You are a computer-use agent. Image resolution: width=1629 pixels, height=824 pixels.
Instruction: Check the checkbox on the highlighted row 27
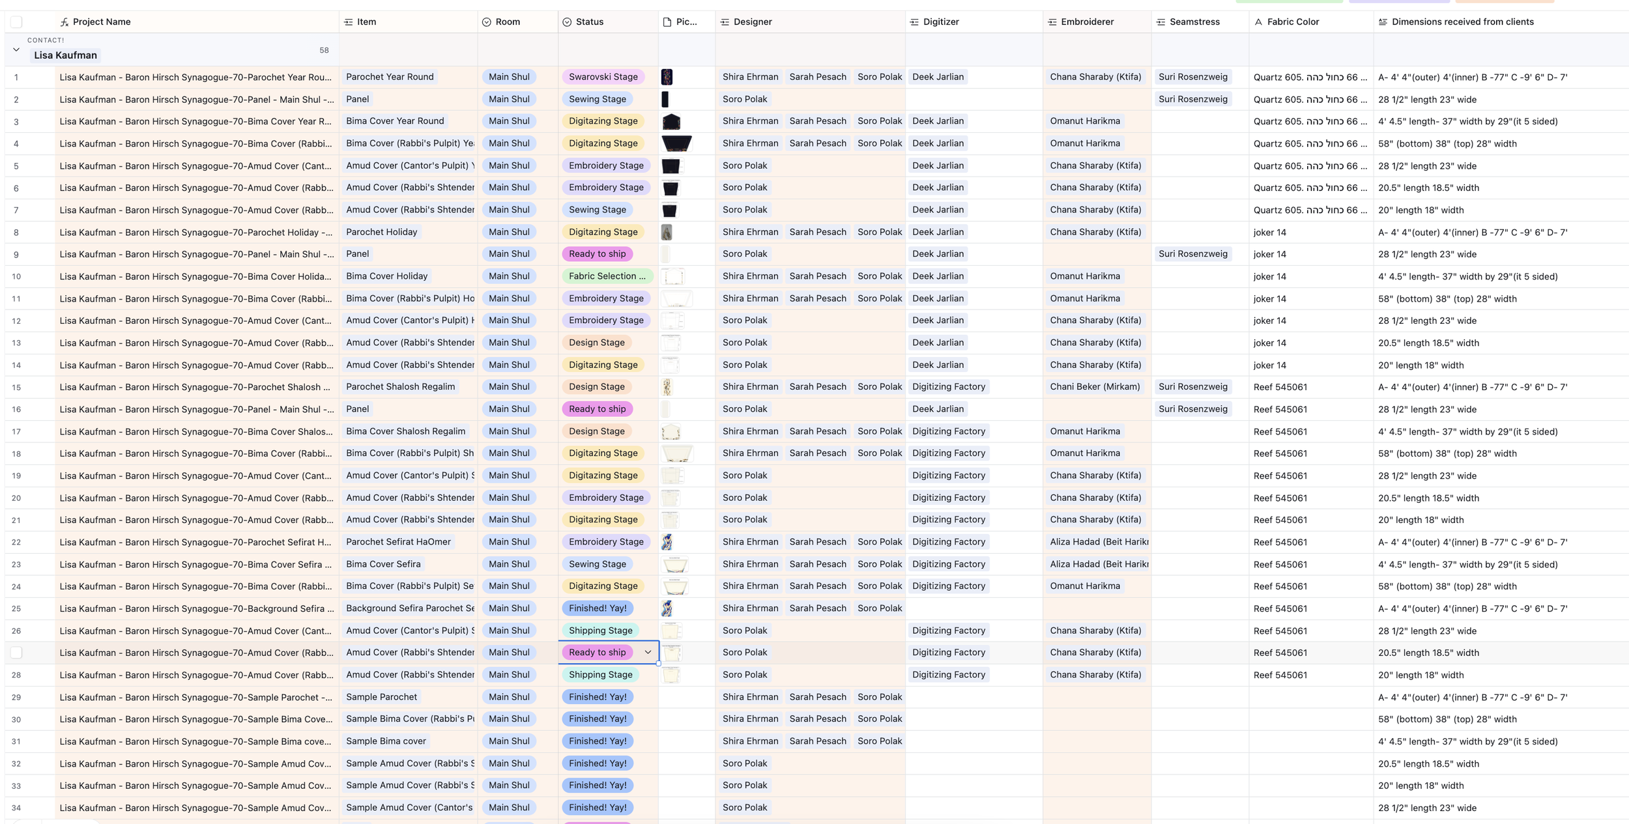tap(16, 653)
